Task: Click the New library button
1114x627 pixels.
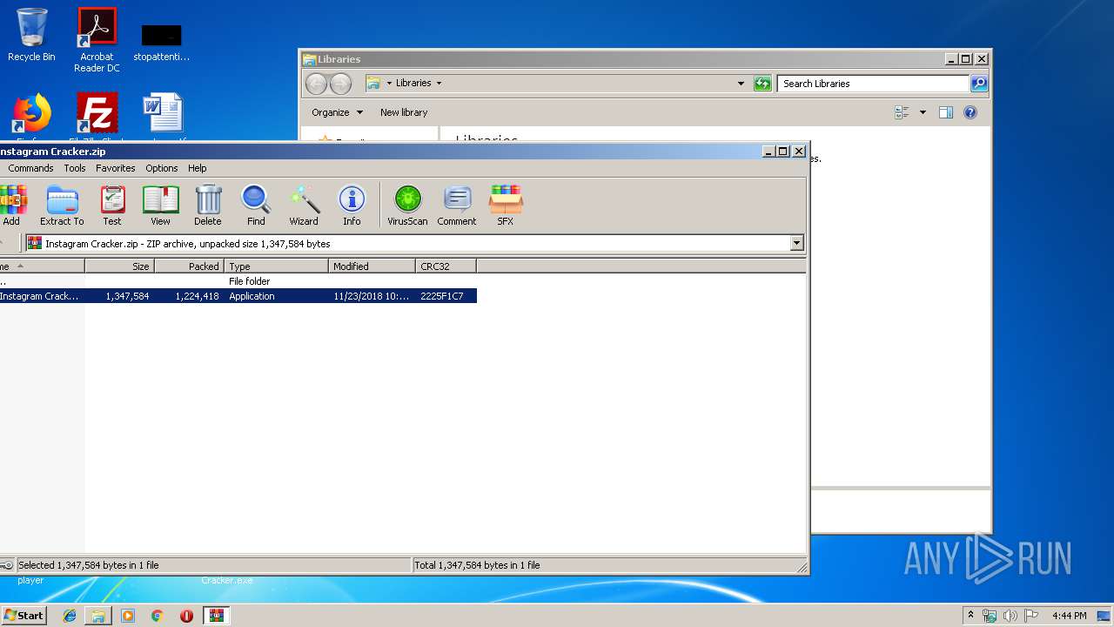Action: (404, 112)
